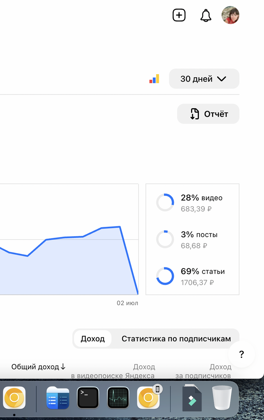Image resolution: width=264 pixels, height=420 pixels.
Task: Click the 69% статьи progress ring
Action: click(x=165, y=276)
